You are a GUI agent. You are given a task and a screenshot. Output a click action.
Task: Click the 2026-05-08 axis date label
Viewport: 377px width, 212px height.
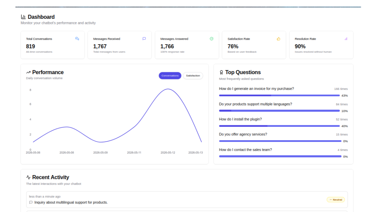click(x=67, y=153)
